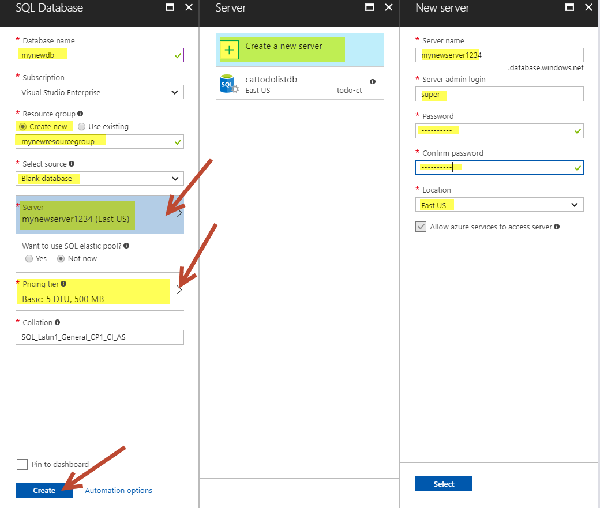Expand the Server setting chevron
Screen dimensions: 600x508
(179, 214)
